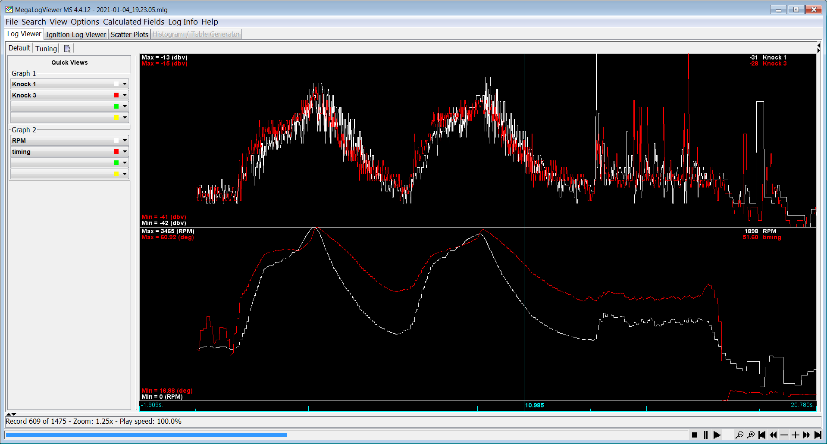Viewport: 827px width, 444px height.
Task: Click the RPM value readout 1898
Action: coord(751,231)
